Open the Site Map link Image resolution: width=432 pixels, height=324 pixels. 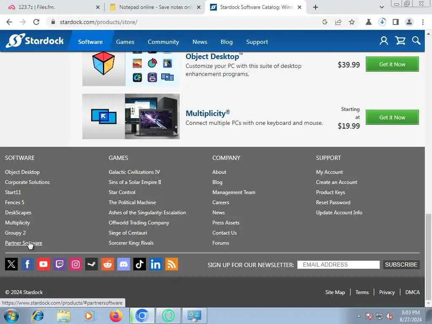point(335,292)
